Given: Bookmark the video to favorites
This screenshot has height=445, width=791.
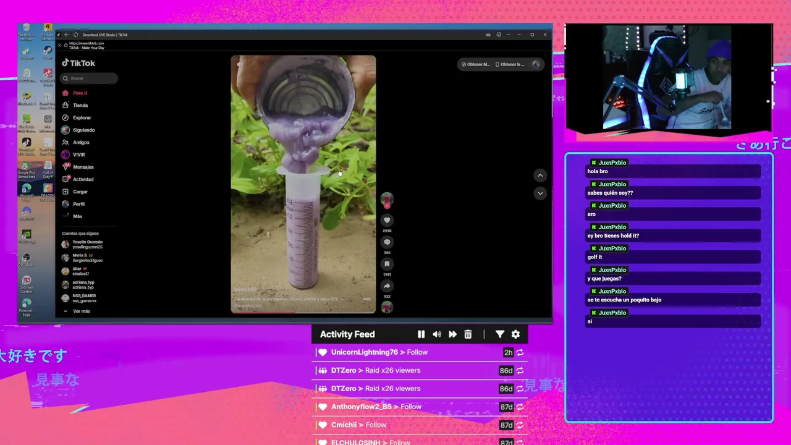Looking at the screenshot, I should tap(387, 264).
